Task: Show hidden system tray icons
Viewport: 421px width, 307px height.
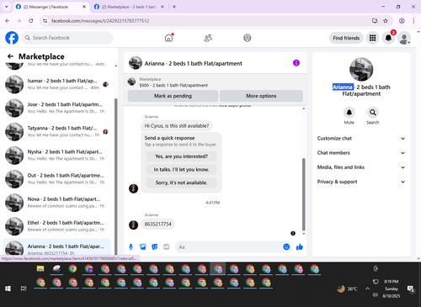Action: [367, 288]
